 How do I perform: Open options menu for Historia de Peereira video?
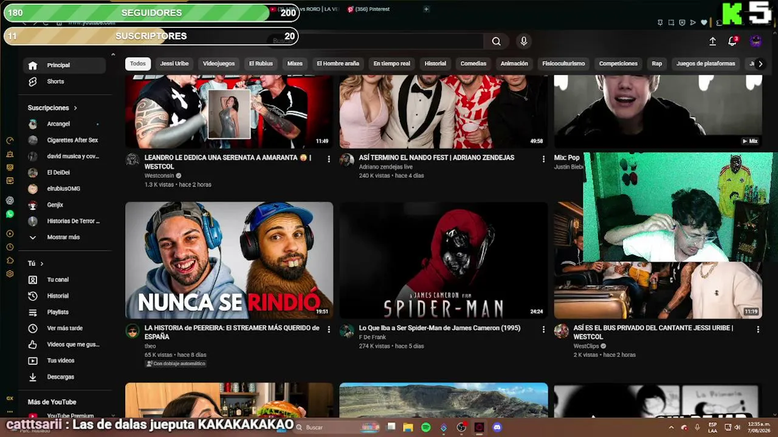[329, 330]
